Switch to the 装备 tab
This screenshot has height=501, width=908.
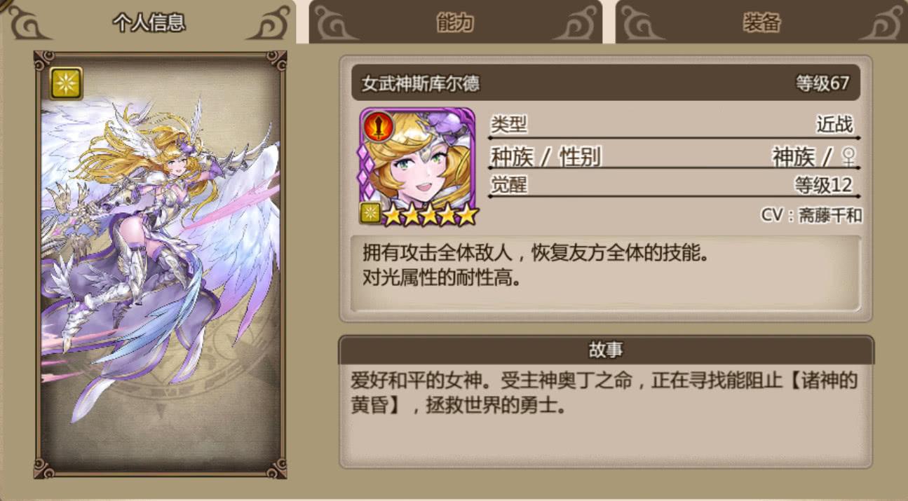[761, 22]
